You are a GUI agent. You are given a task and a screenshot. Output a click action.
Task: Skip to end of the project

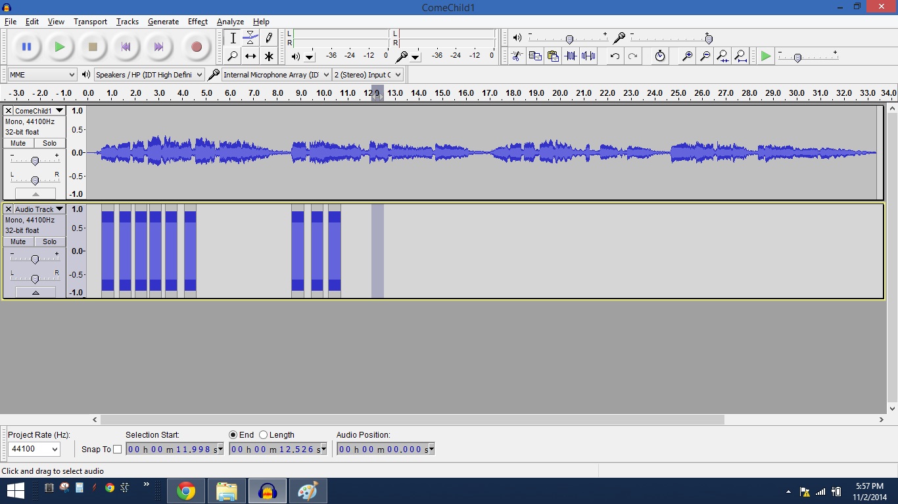coord(158,47)
